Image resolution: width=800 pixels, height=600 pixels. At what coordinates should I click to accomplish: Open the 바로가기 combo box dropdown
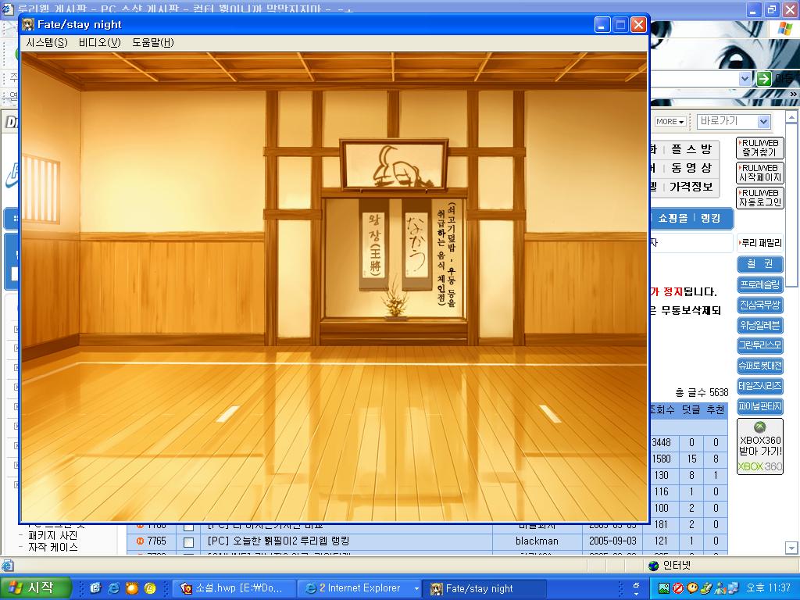[x=763, y=122]
